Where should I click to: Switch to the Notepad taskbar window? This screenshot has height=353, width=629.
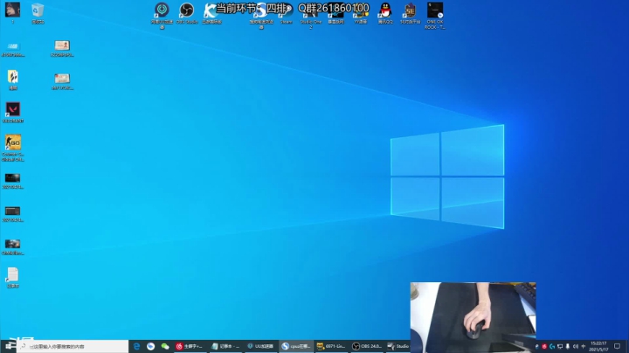click(225, 346)
